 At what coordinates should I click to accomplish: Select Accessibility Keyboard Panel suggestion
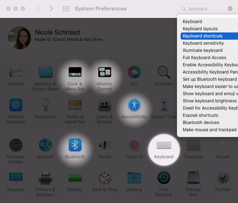pos(209,72)
